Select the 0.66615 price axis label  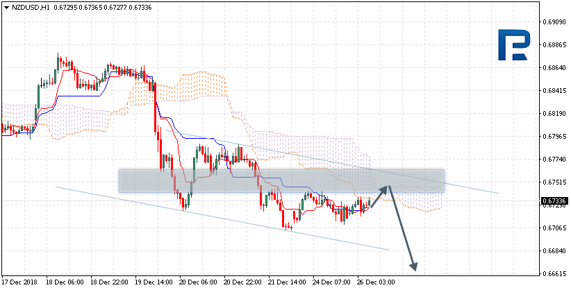[554, 274]
